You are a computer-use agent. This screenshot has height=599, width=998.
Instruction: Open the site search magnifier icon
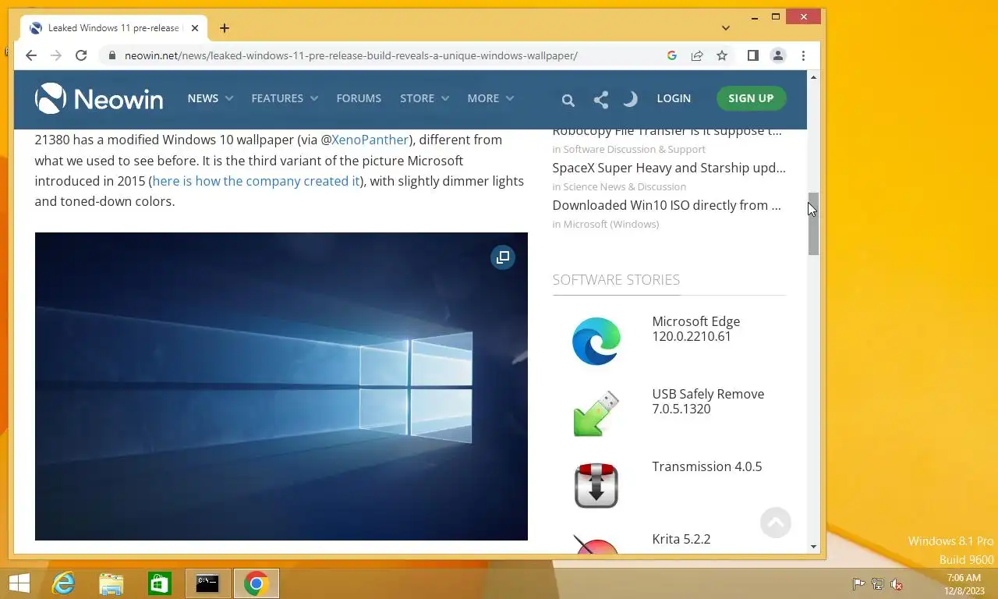coord(568,100)
